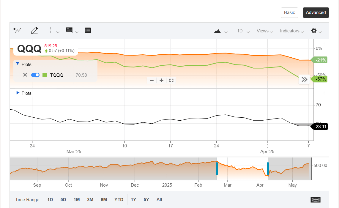The image size is (339, 208).
Task: Set time range to 6M
Action: click(104, 200)
